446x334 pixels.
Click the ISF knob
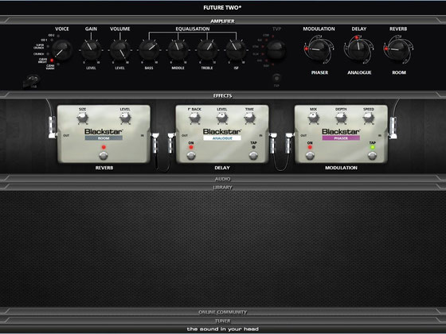pyautogui.click(x=236, y=50)
